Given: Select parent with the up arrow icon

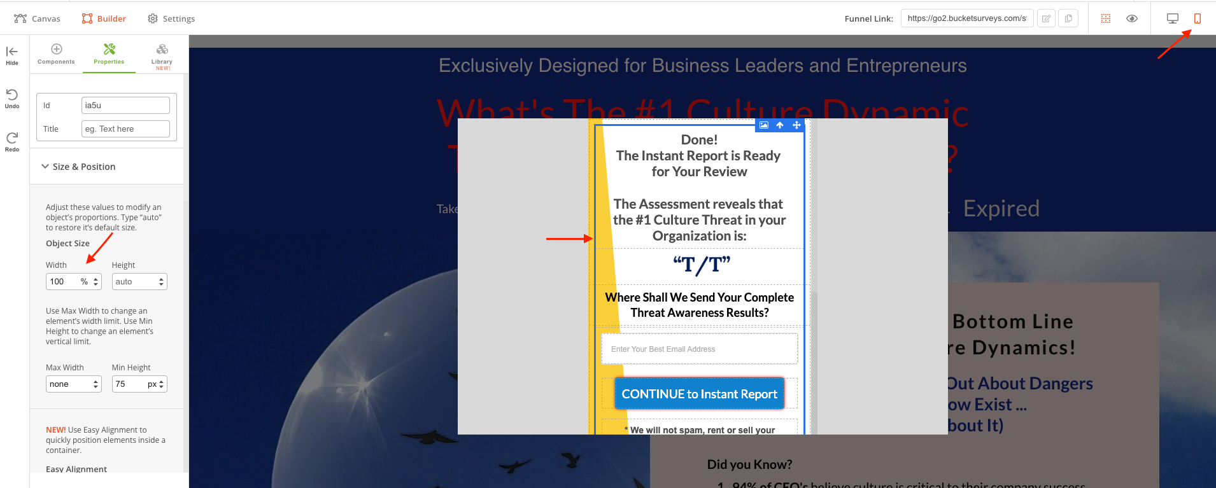Looking at the screenshot, I should coord(780,125).
